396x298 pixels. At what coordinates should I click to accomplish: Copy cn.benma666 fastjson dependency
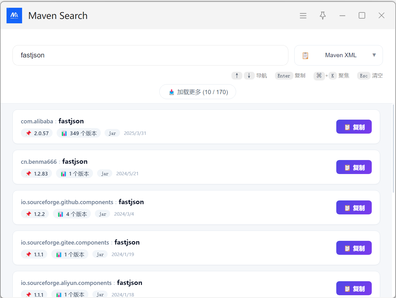click(x=354, y=167)
